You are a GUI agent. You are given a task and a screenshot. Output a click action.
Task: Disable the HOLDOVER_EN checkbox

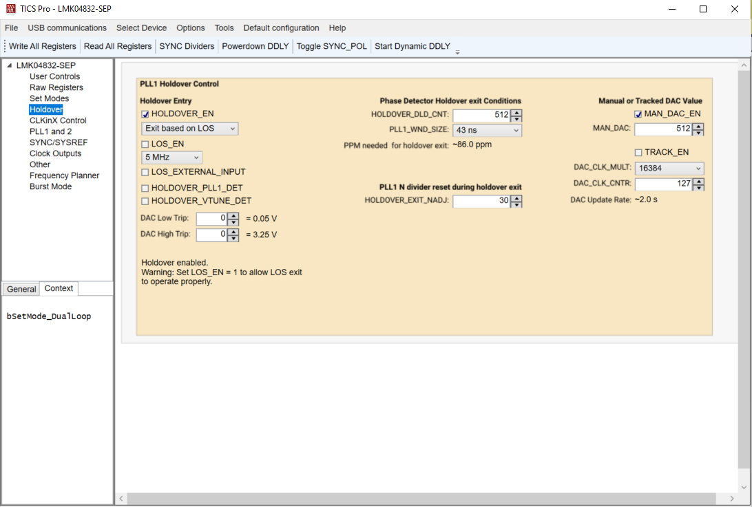(144, 113)
